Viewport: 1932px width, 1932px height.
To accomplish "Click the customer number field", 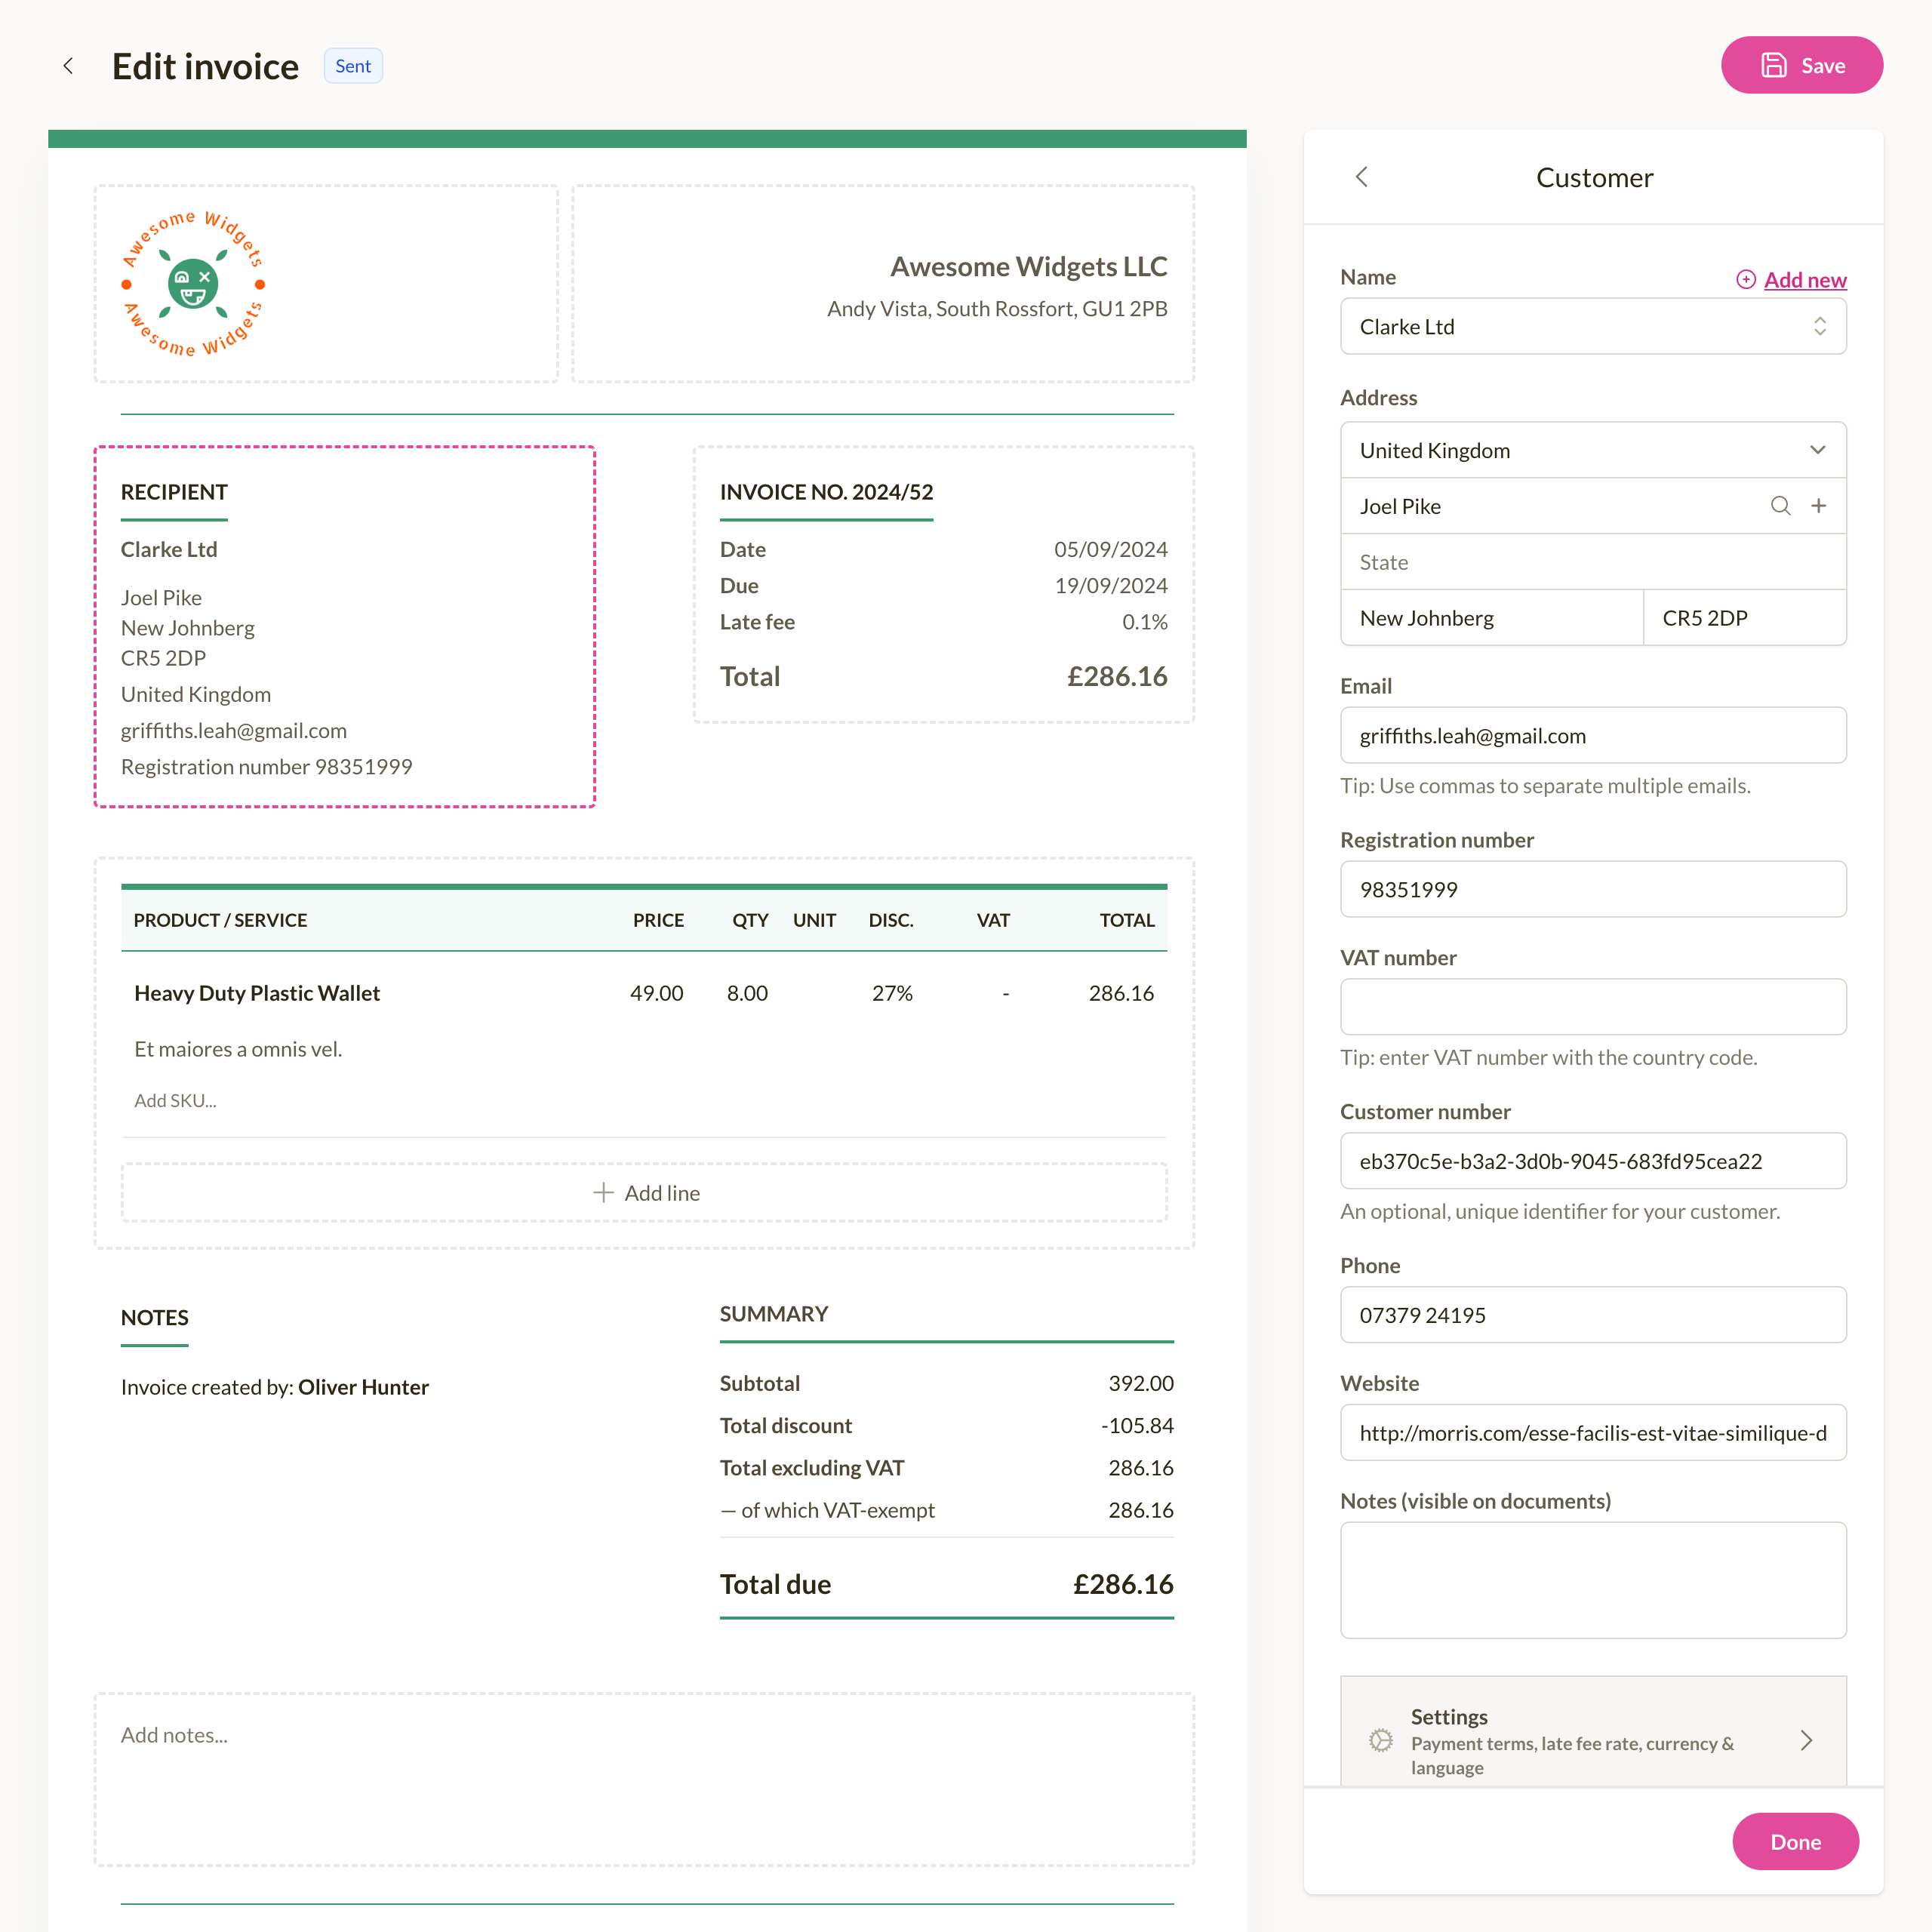I will (x=1593, y=1161).
